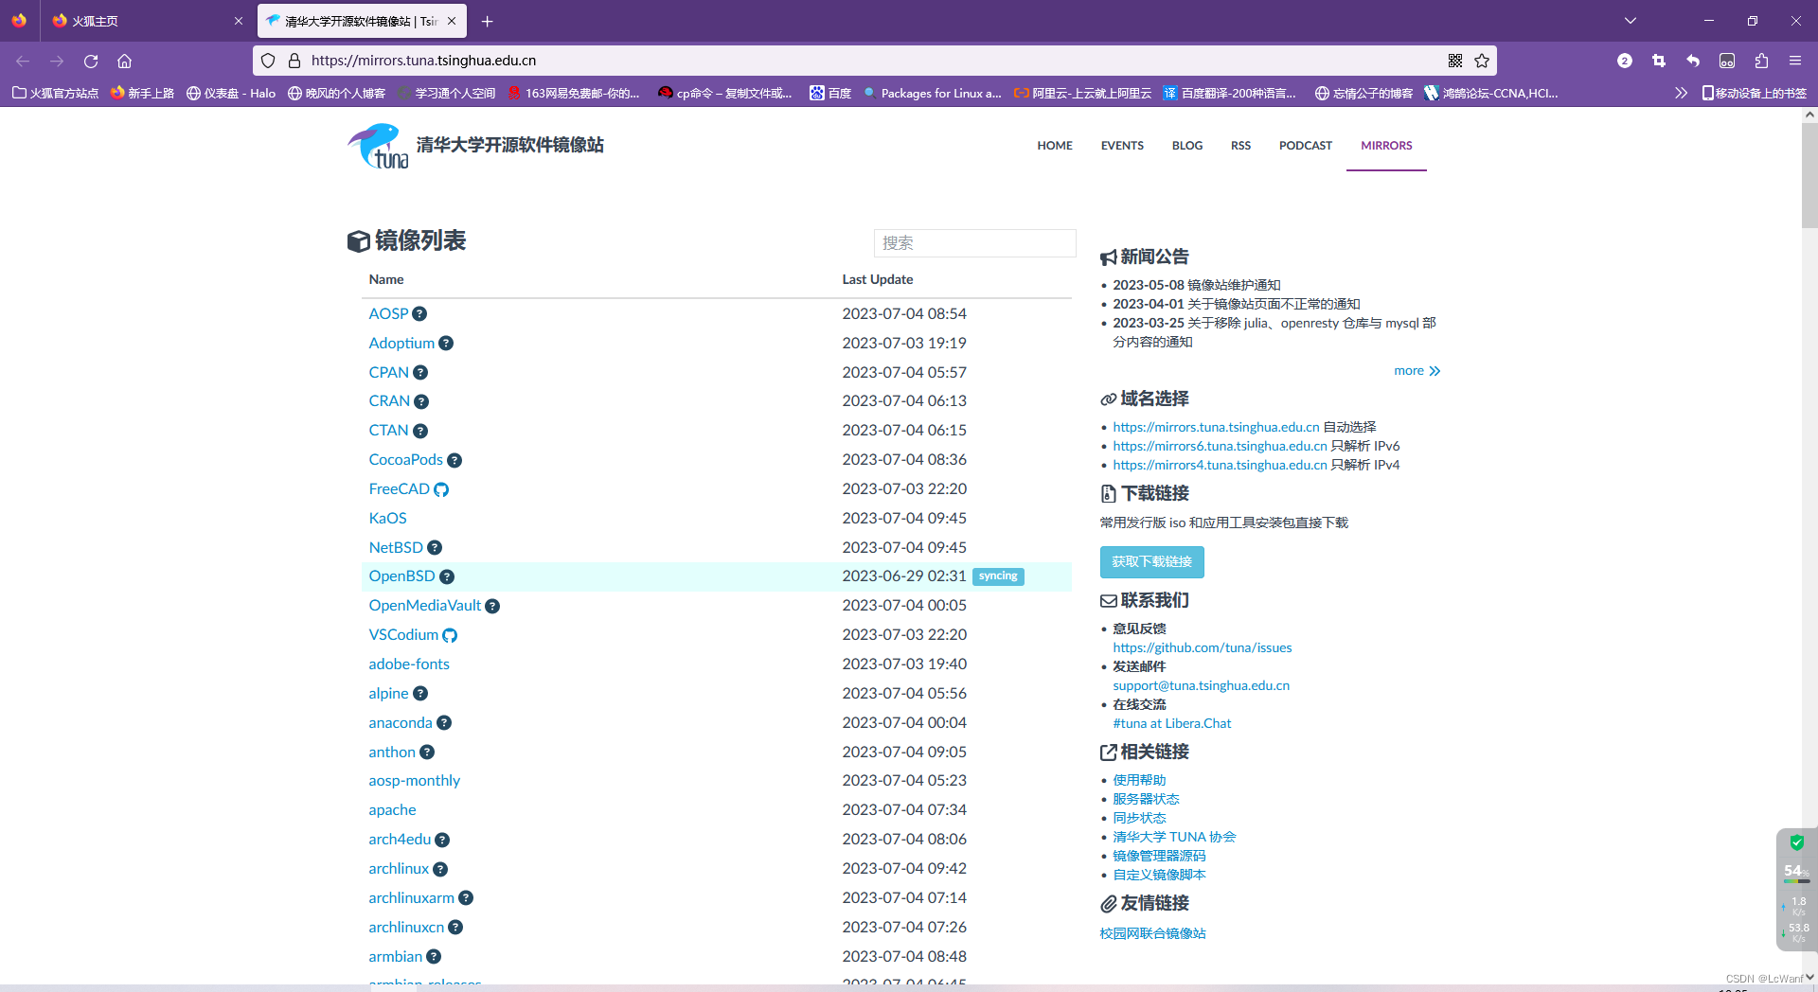Open the apache mirror link

392,810
